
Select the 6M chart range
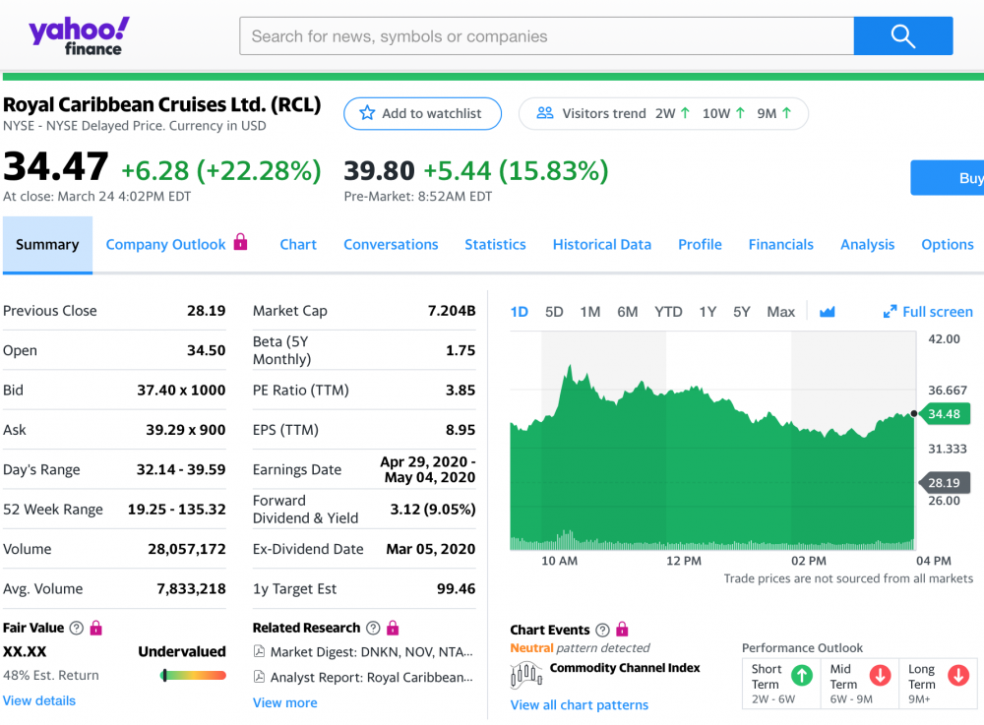click(628, 312)
